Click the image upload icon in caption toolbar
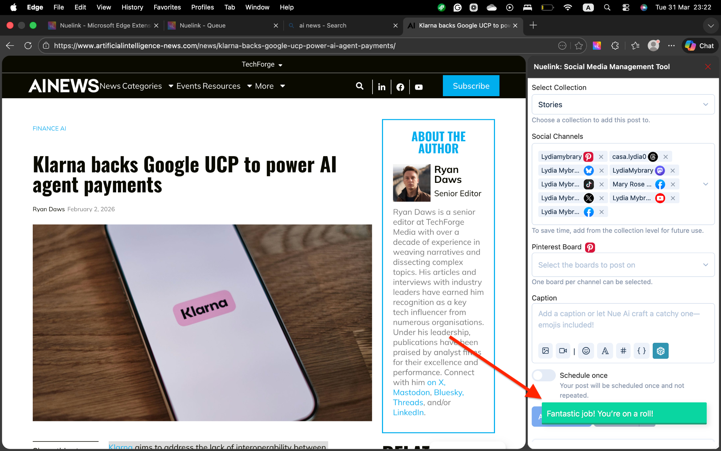The image size is (721, 451). pos(545,351)
